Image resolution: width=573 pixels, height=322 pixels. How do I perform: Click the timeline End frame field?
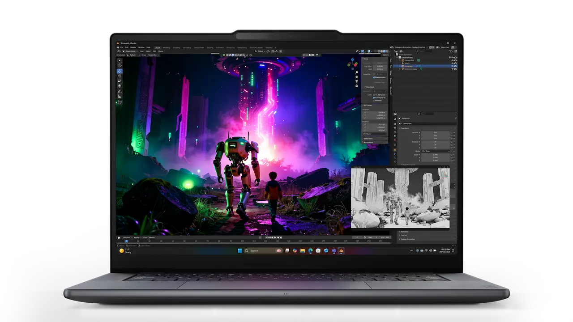coord(385,237)
